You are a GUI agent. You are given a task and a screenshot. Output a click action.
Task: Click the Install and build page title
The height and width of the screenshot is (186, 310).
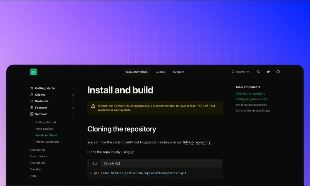click(x=120, y=90)
